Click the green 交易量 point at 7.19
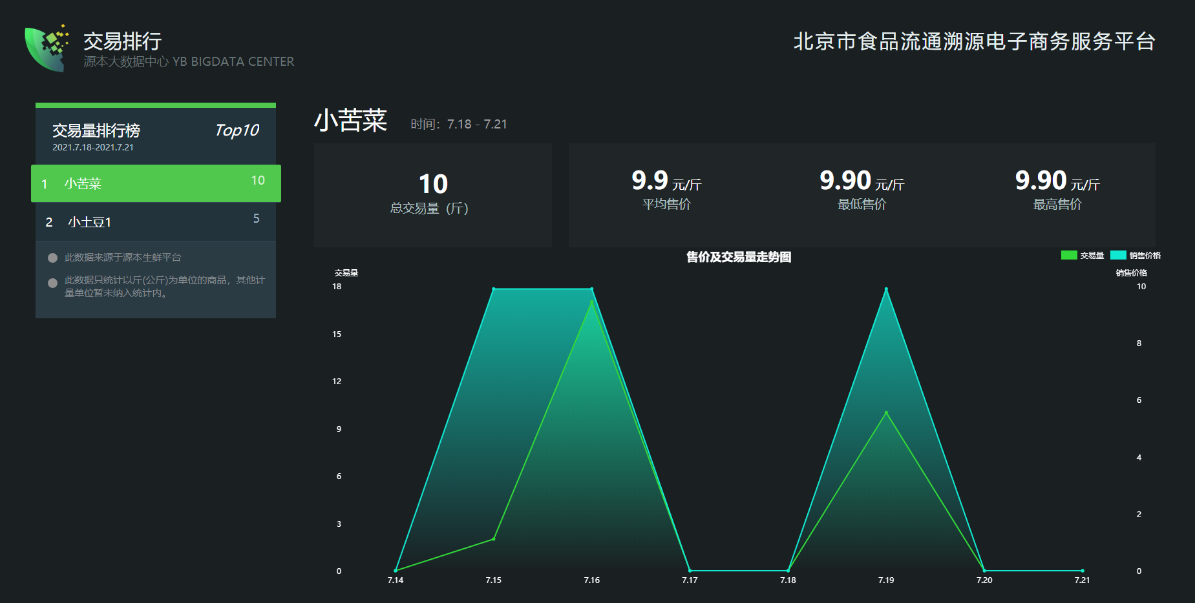Viewport: 1195px width, 603px height. [x=886, y=413]
